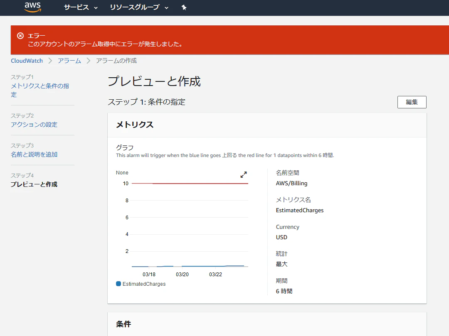Click the 6 時間 period value
449x336 pixels.
tap(284, 291)
